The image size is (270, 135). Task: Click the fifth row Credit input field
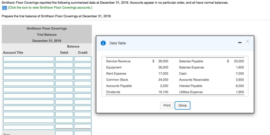(83, 84)
